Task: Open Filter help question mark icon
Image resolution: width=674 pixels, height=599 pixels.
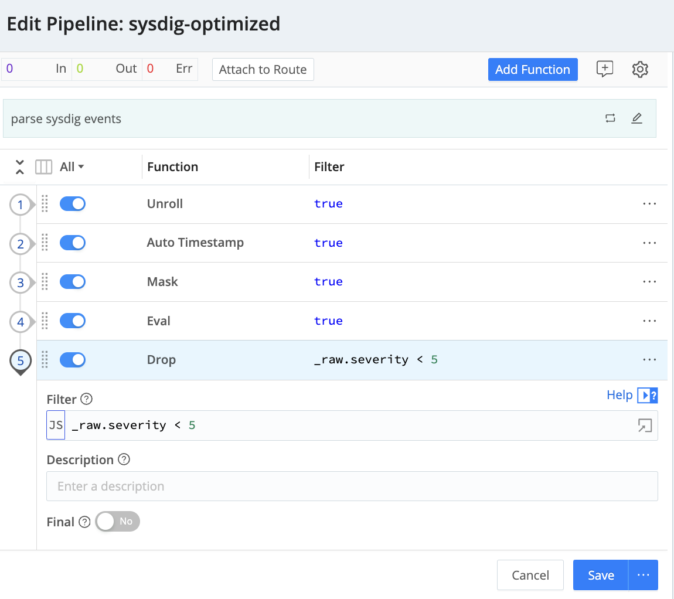Action: [x=86, y=399]
